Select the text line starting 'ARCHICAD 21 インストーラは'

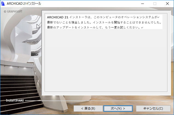pos(103,17)
